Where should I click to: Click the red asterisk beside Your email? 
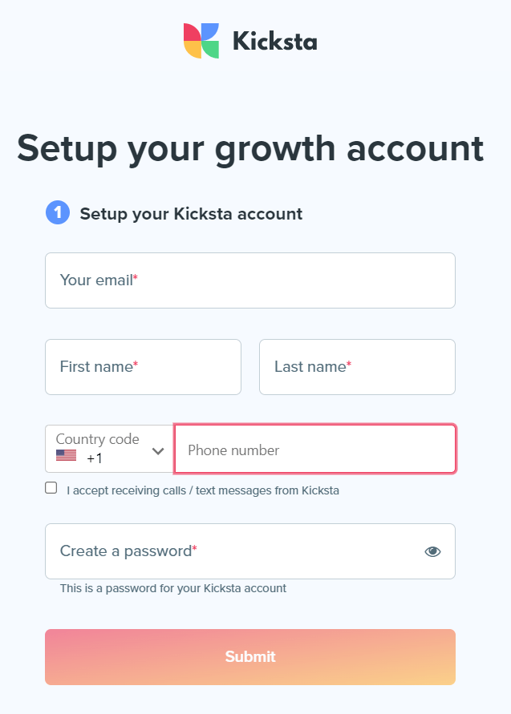tap(136, 276)
